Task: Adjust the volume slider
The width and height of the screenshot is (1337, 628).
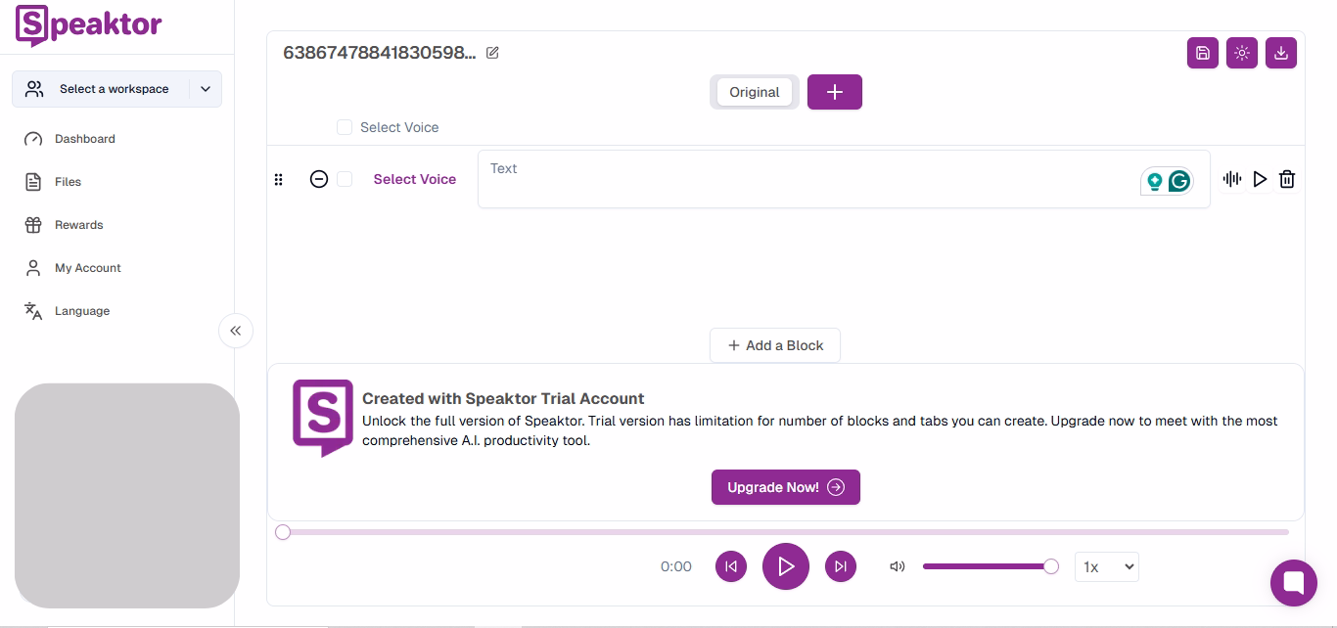Action: coord(991,566)
